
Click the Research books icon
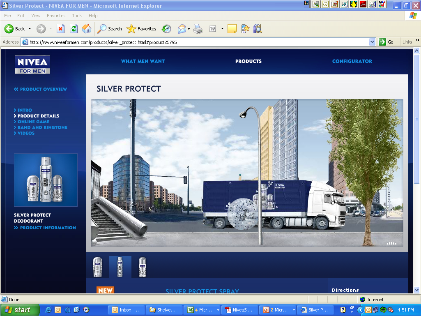pyautogui.click(x=258, y=29)
